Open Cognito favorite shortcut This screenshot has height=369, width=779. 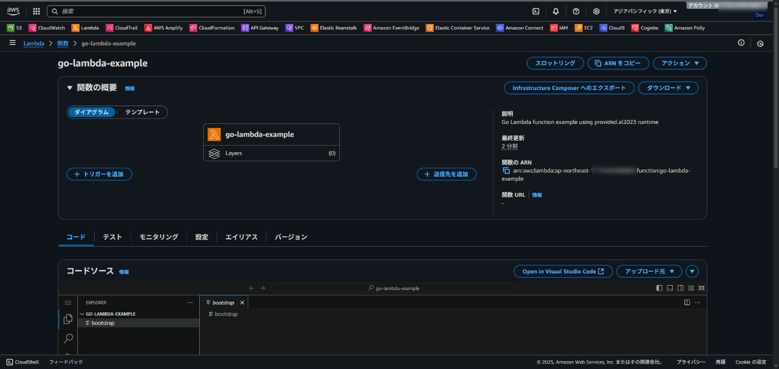tap(645, 28)
